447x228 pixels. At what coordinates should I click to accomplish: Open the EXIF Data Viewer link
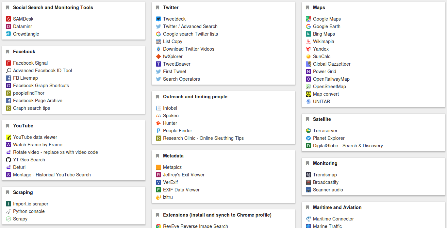tap(181, 190)
